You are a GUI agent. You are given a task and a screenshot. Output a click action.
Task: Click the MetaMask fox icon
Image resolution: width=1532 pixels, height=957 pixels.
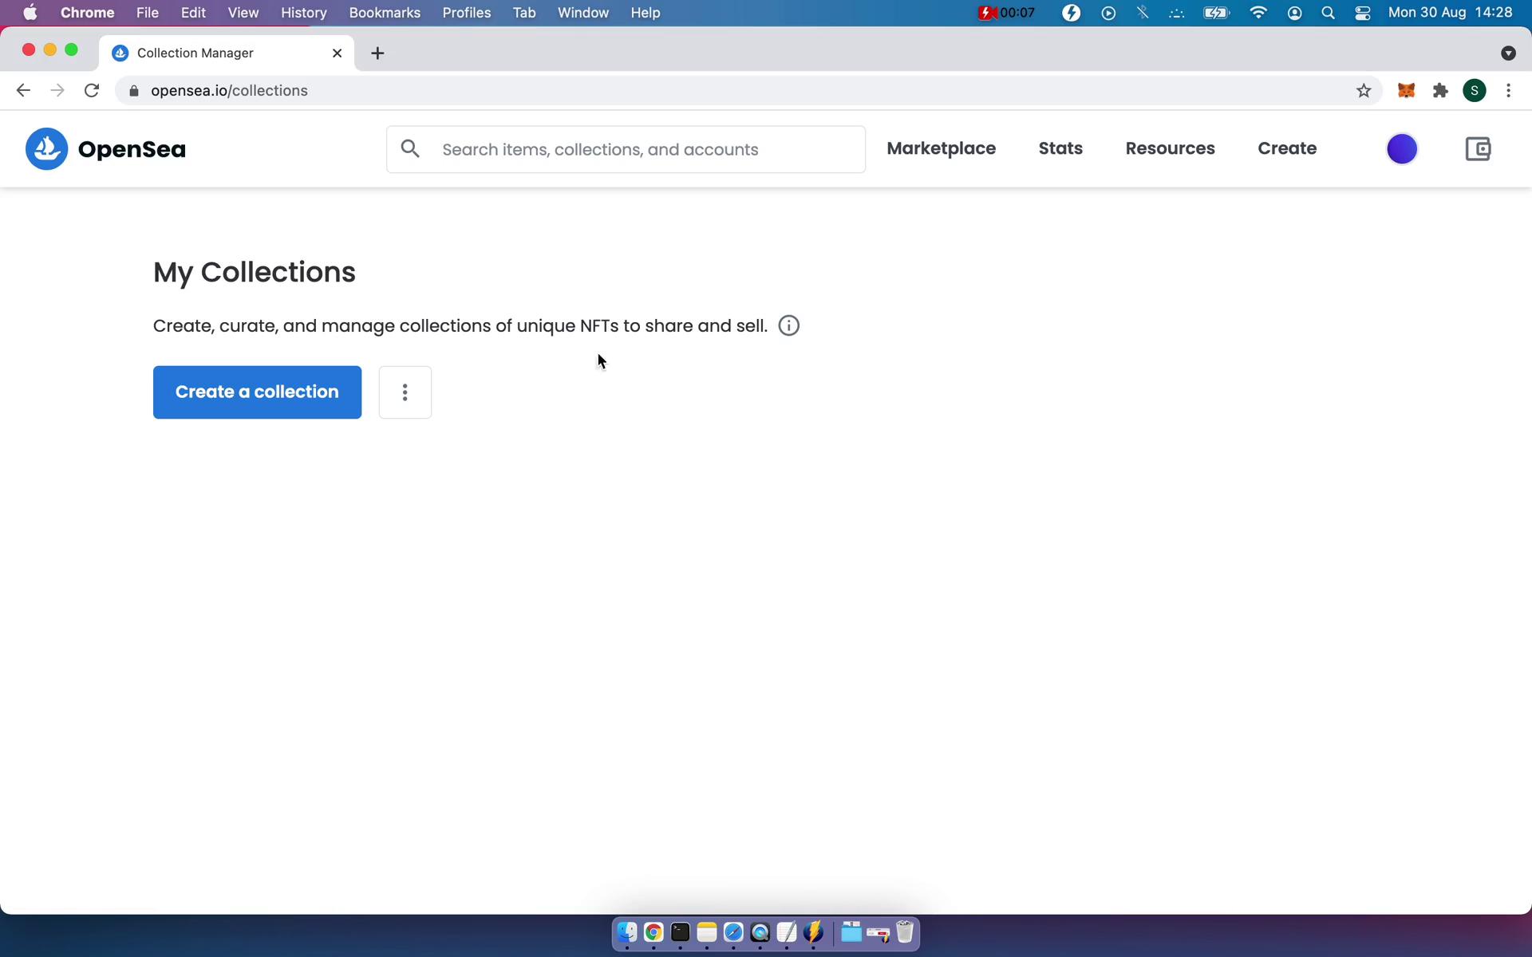pyautogui.click(x=1406, y=89)
